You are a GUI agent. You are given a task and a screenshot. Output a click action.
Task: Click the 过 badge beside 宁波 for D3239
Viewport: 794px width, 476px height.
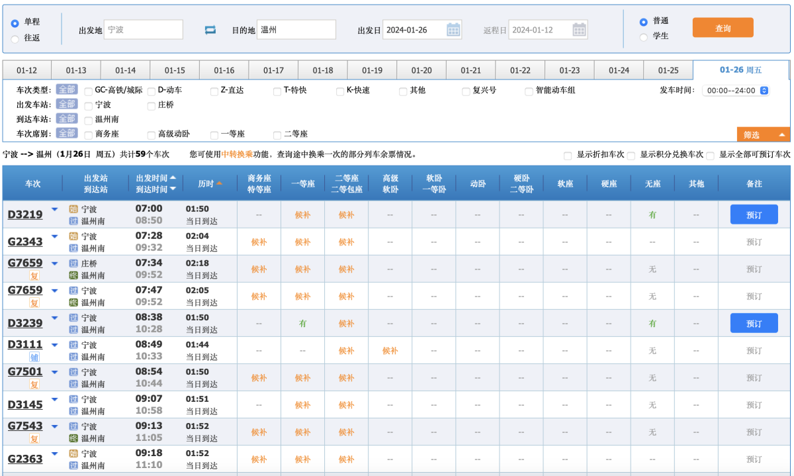coord(74,318)
